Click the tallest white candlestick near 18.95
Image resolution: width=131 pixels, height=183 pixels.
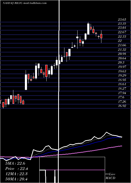pos(26,82)
